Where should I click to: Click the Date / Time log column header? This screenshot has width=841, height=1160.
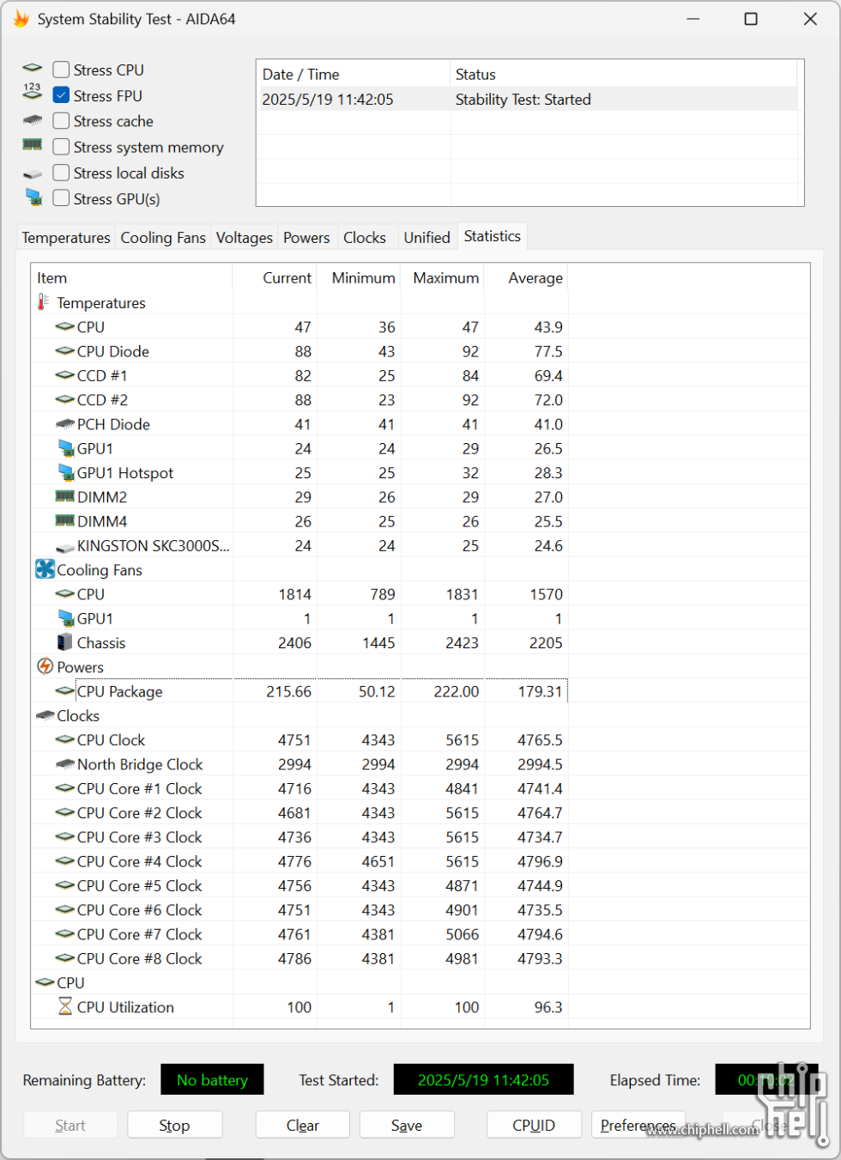(354, 75)
